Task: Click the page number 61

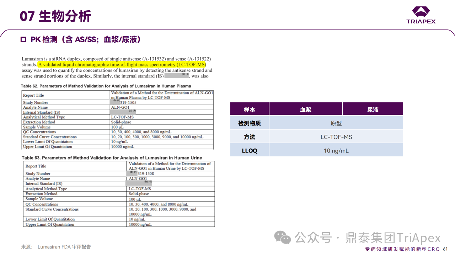Action: [x=445, y=249]
